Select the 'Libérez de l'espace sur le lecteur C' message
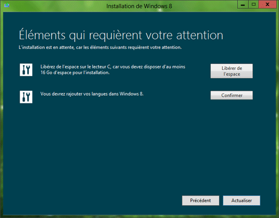This screenshot has width=279, height=218. pos(113,70)
